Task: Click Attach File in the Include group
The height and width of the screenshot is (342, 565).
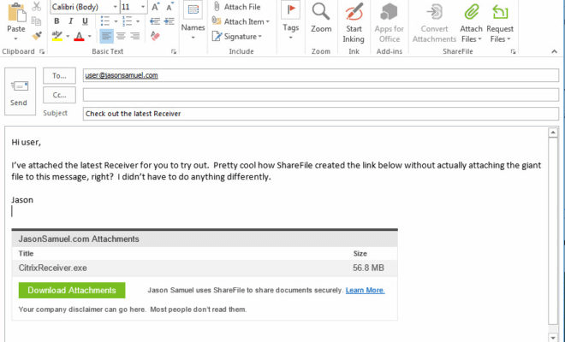Action: [236, 7]
